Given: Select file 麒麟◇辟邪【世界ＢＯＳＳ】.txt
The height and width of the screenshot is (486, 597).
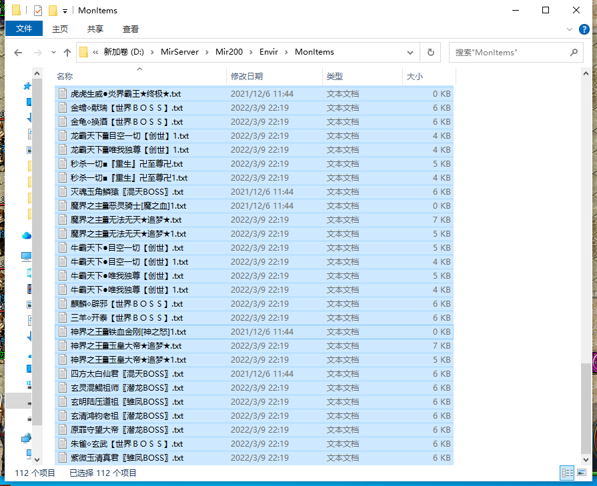Looking at the screenshot, I should click(254, 304).
